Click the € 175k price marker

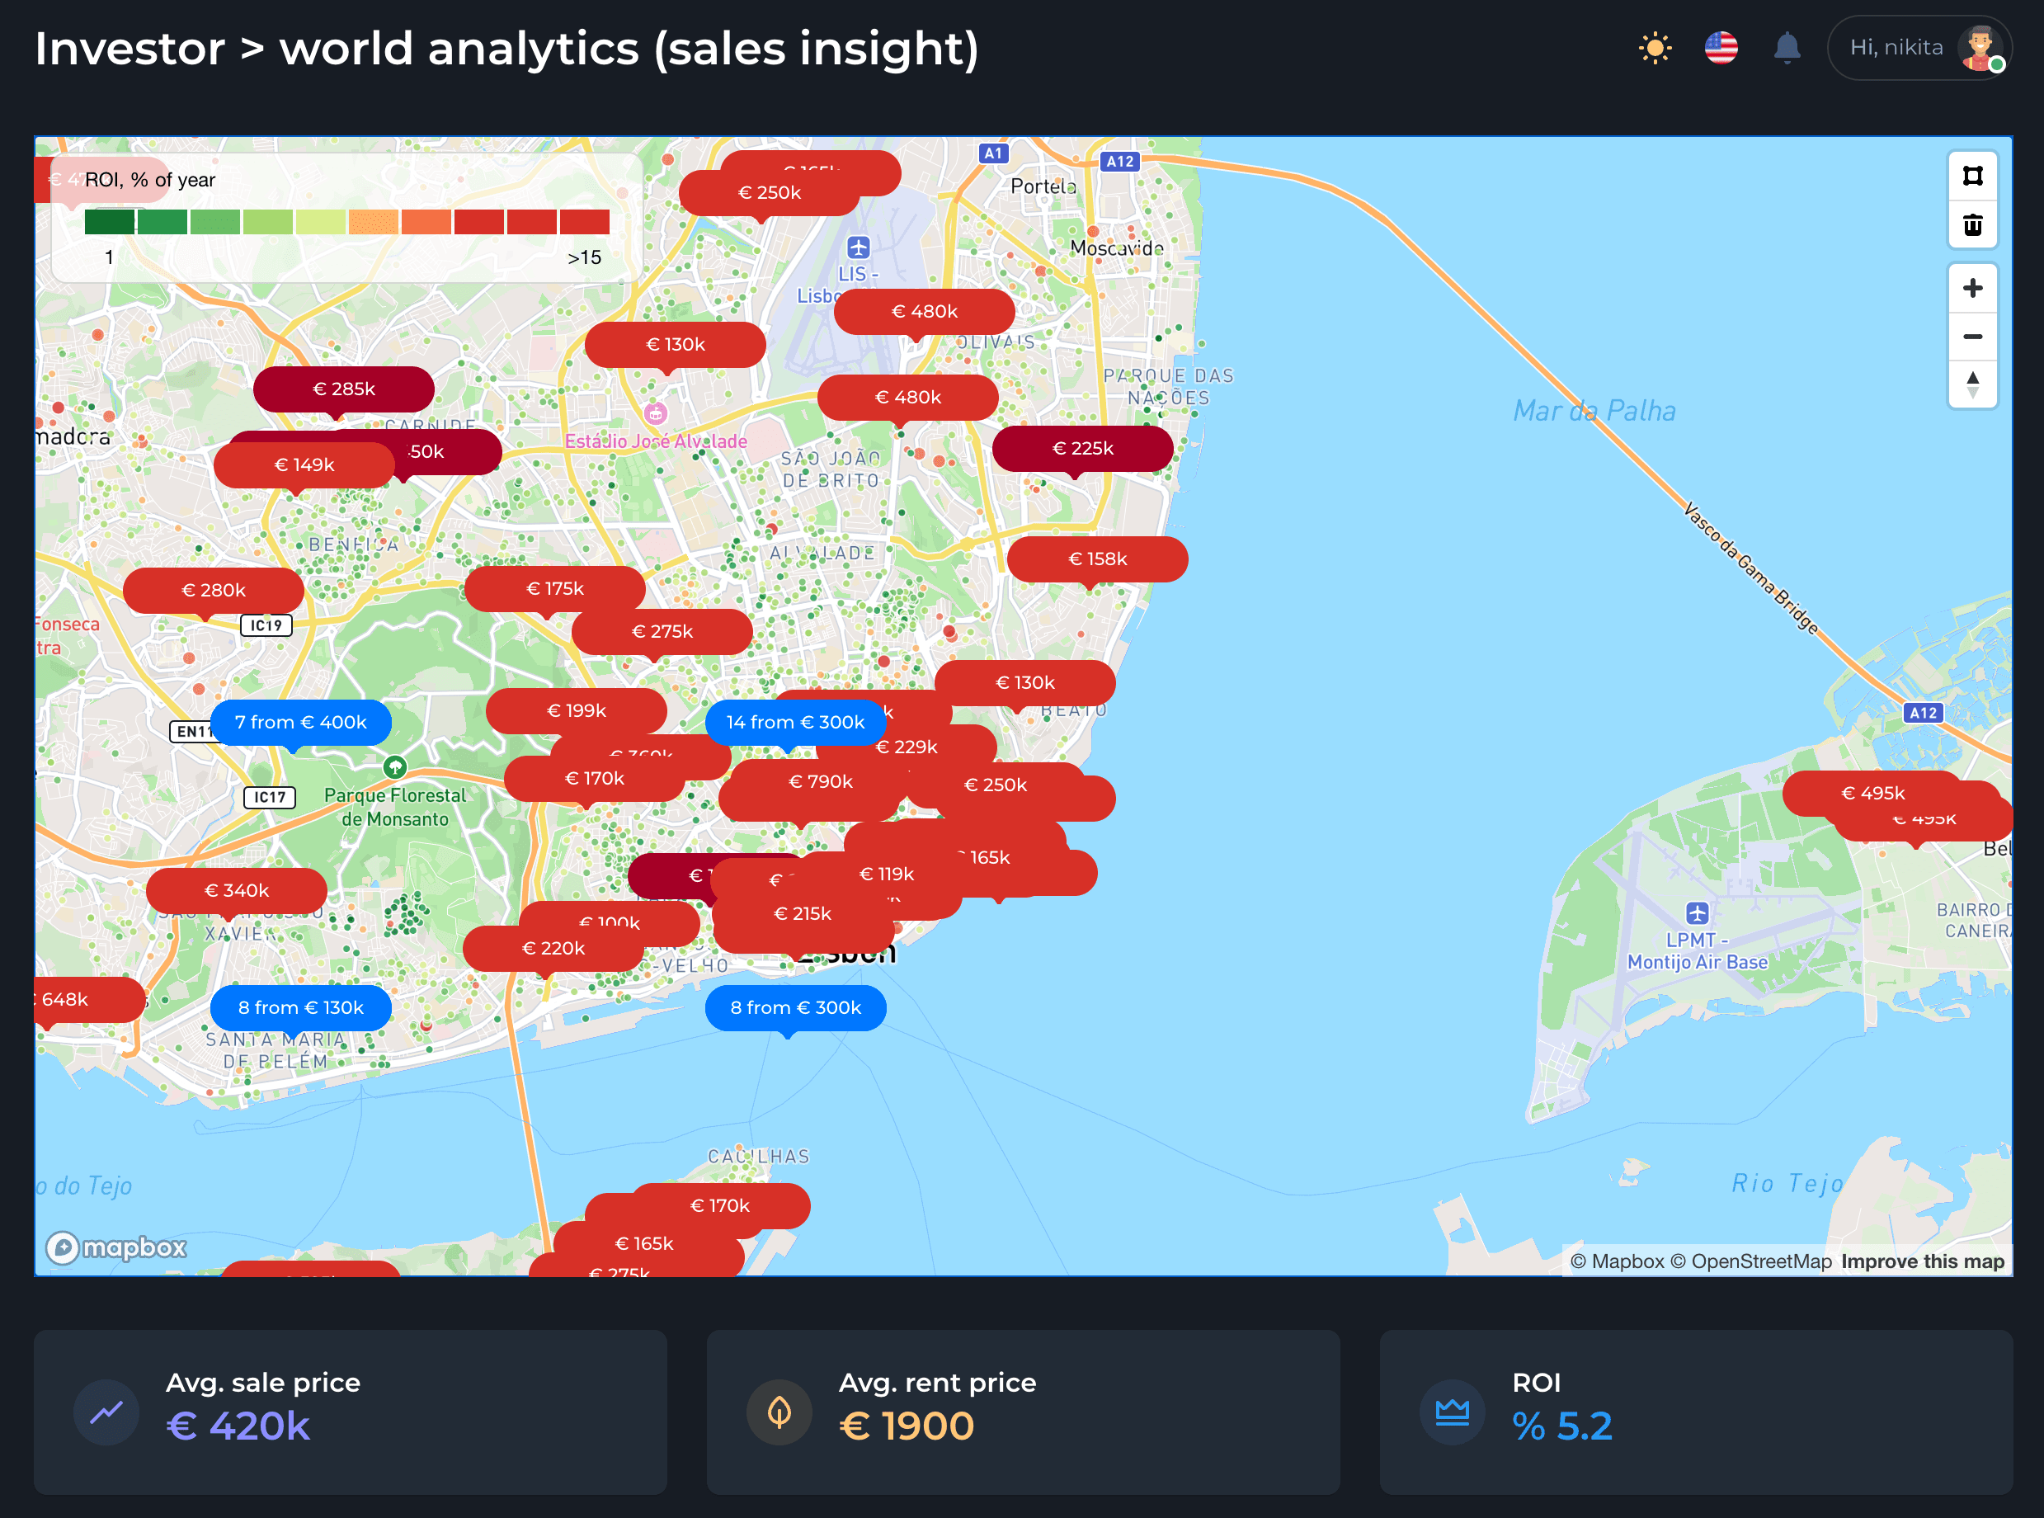pos(555,588)
